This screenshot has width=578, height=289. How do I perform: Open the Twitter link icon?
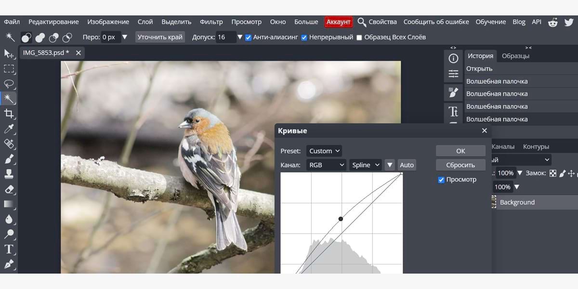(x=568, y=22)
